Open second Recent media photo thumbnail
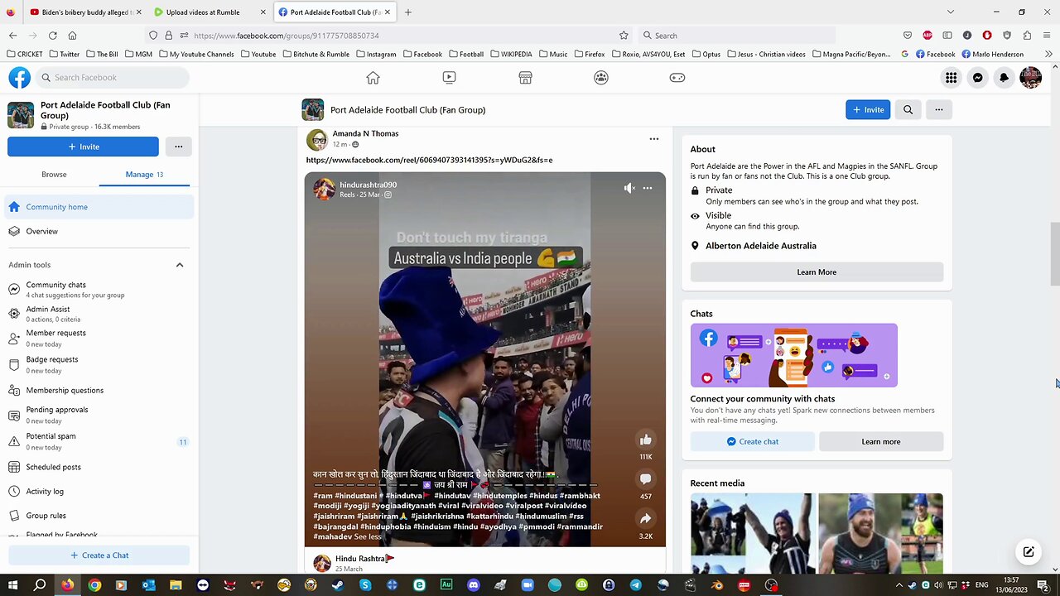The height and width of the screenshot is (596, 1060). point(880,531)
